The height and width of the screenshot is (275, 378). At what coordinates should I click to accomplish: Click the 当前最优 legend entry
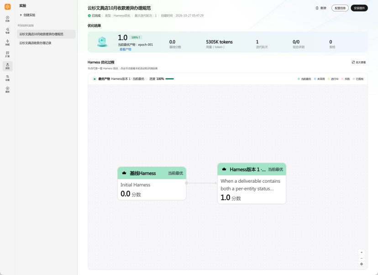click(304, 79)
